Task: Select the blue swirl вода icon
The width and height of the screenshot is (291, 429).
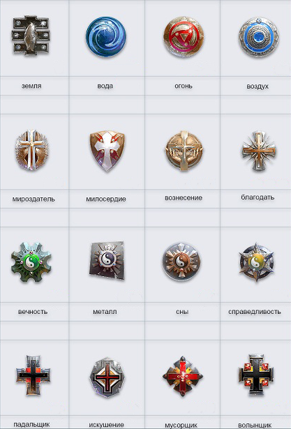Action: [106, 37]
